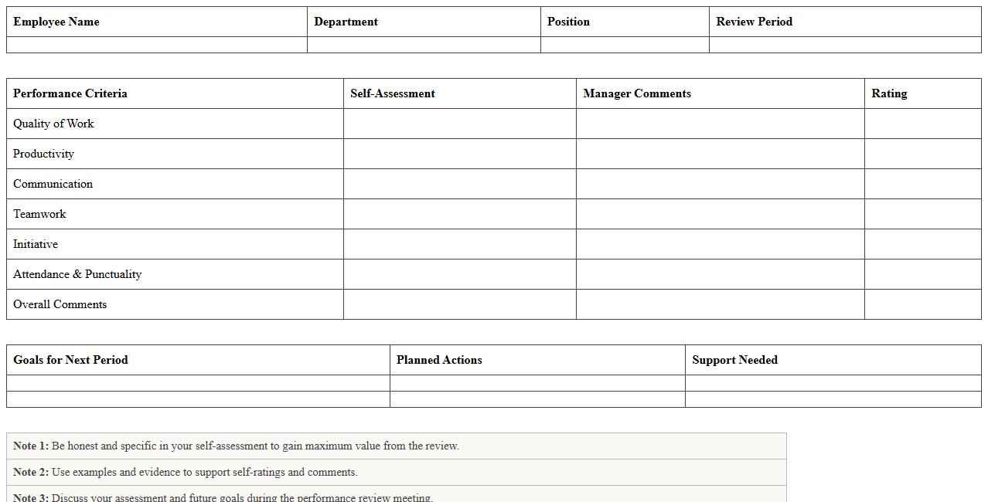Click the empty Employee Name field
Image resolution: width=988 pixels, height=502 pixels.
[x=156, y=45]
